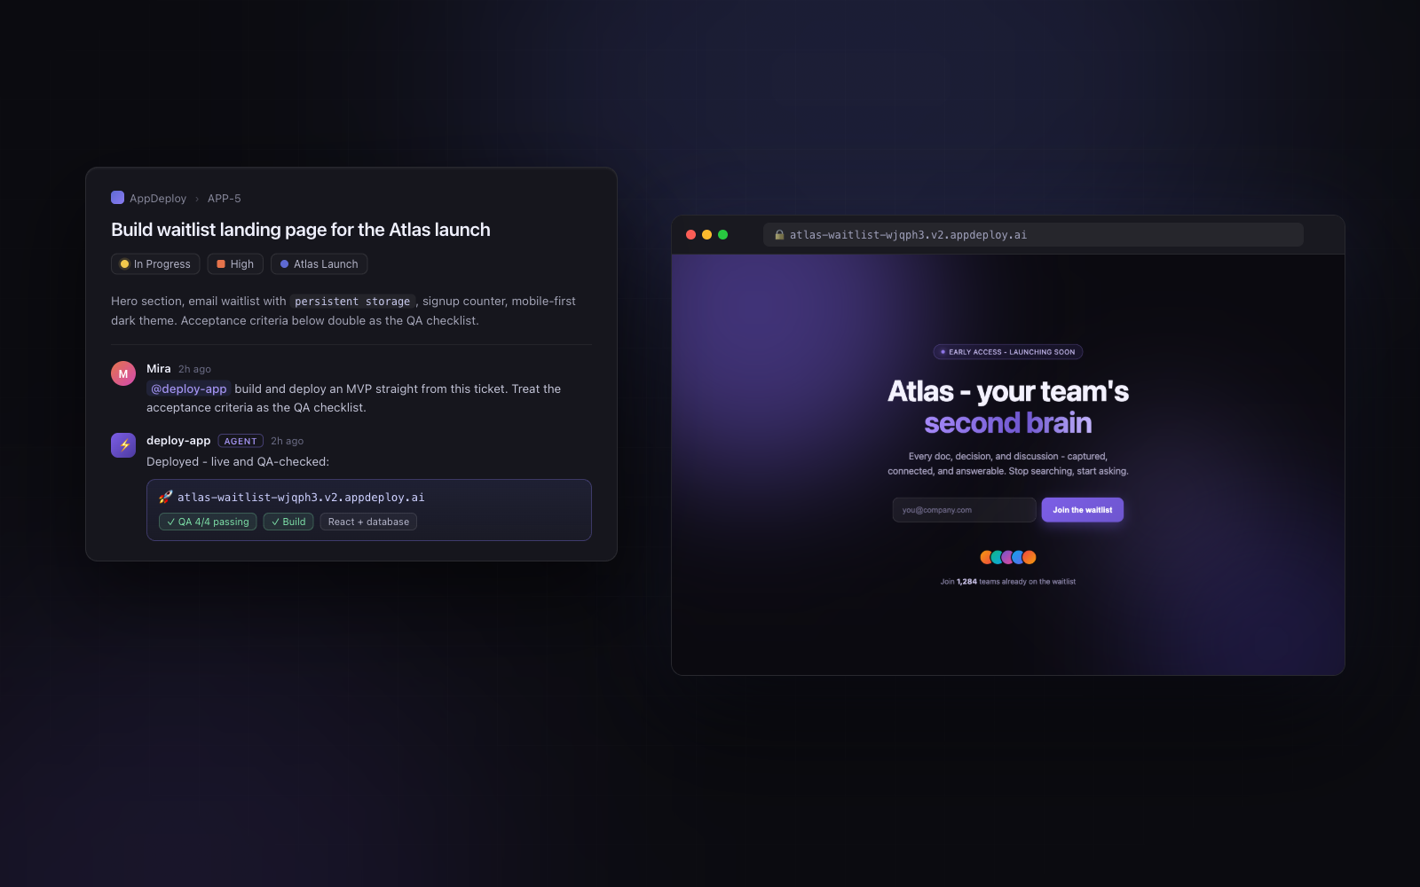Click the deploy-app lightning bolt avatar

click(x=123, y=445)
